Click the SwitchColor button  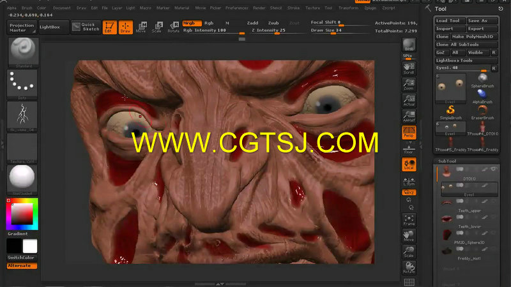pyautogui.click(x=22, y=258)
